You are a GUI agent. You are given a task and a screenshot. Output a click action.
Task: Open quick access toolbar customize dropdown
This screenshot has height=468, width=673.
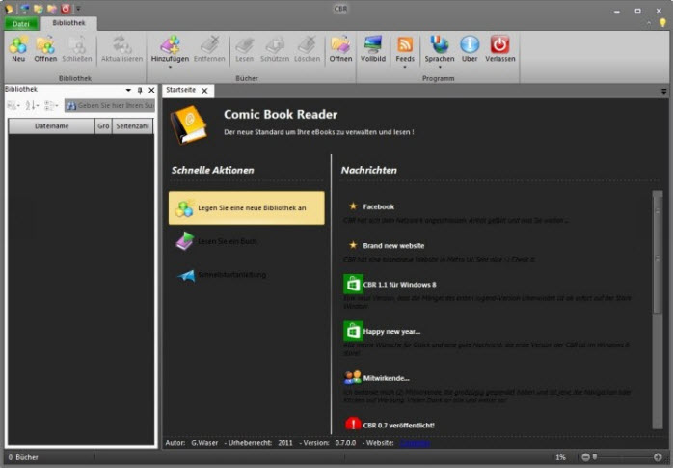click(x=78, y=8)
